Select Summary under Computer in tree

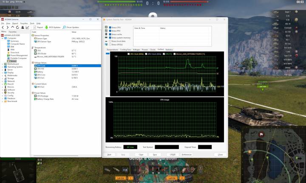pos(13,41)
